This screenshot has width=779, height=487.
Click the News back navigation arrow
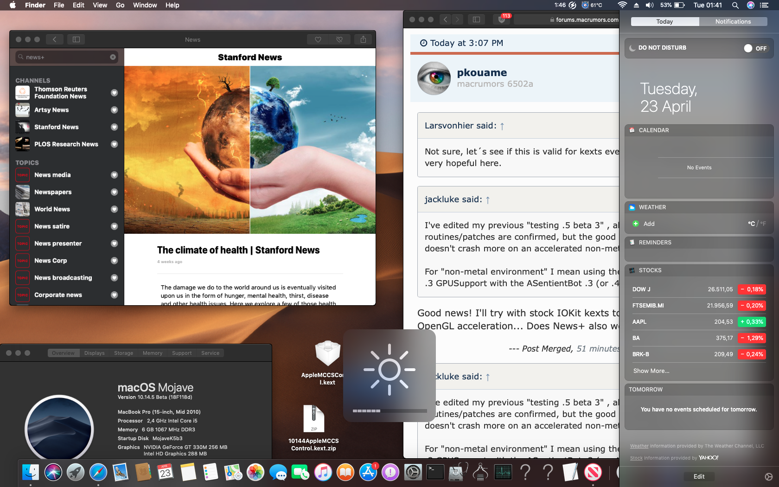tap(55, 39)
